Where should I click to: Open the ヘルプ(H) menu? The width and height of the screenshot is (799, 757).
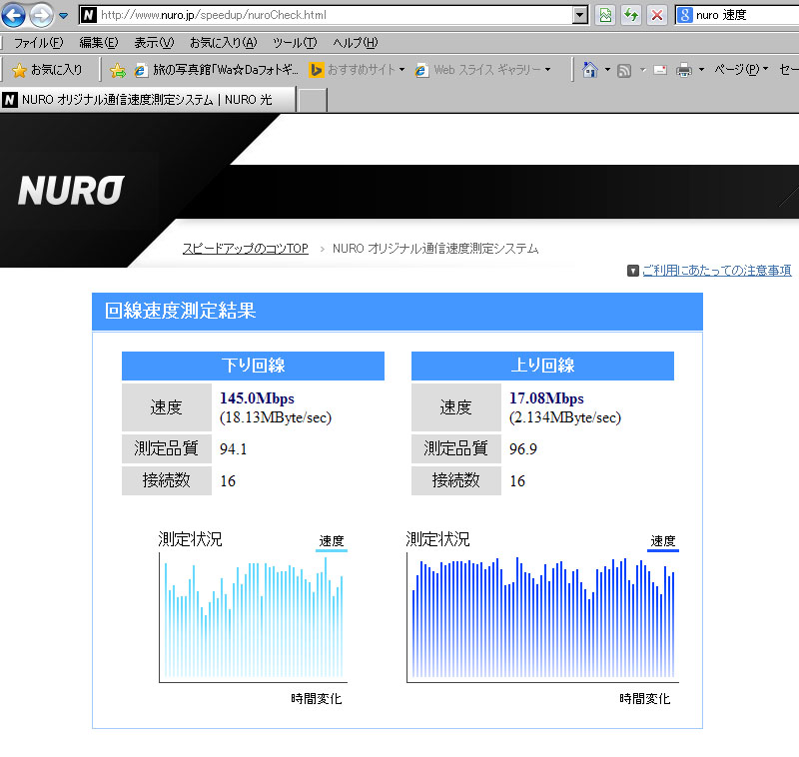tap(356, 43)
